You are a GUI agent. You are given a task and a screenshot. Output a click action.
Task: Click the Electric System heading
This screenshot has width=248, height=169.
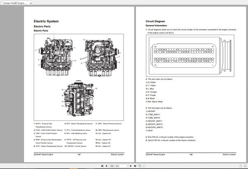click(x=46, y=21)
